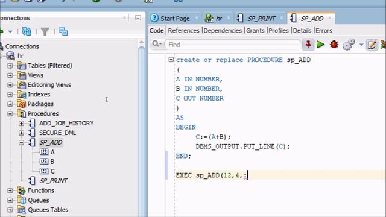Select SP_PRINT procedure in tree
The image size is (386, 217).
tap(54, 181)
